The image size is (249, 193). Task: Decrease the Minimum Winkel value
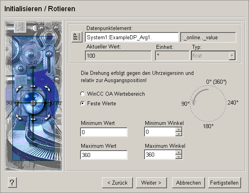(x=179, y=134)
